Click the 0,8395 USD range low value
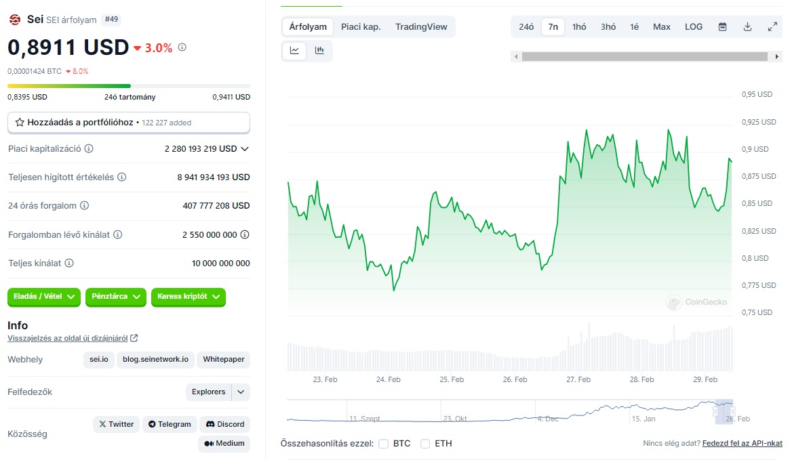The image size is (790, 460). (27, 97)
